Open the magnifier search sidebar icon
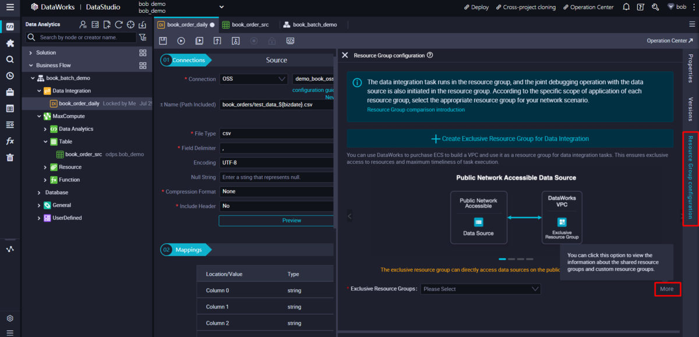 pos(10,59)
